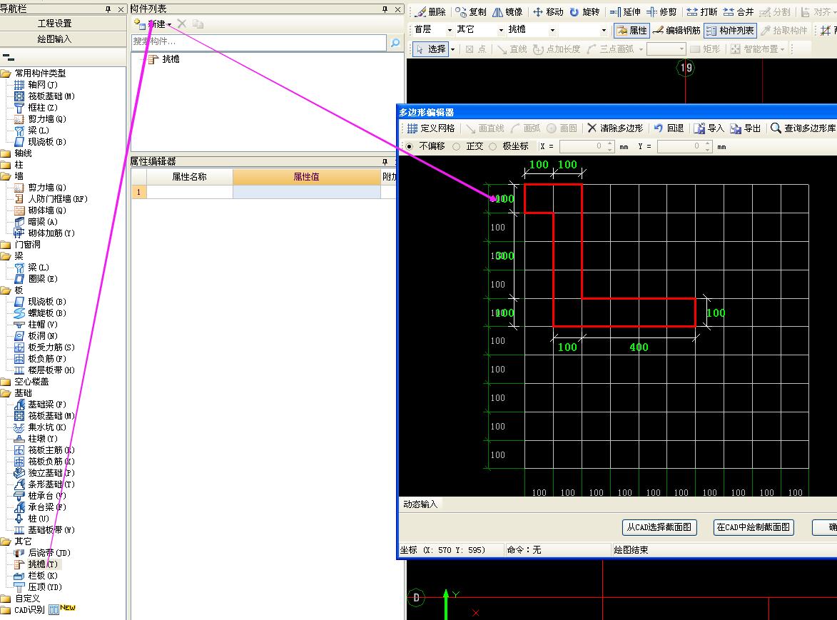This screenshot has width=837, height=620.
Task: Select the 不偏移 radio option
Action: click(x=425, y=146)
